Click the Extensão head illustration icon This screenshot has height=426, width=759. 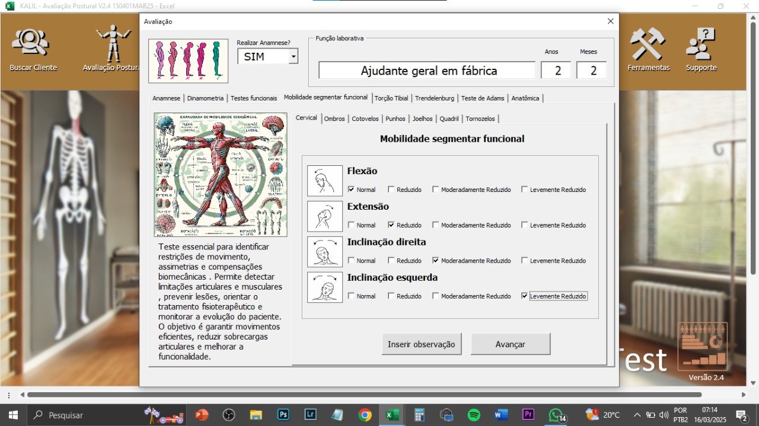click(324, 216)
